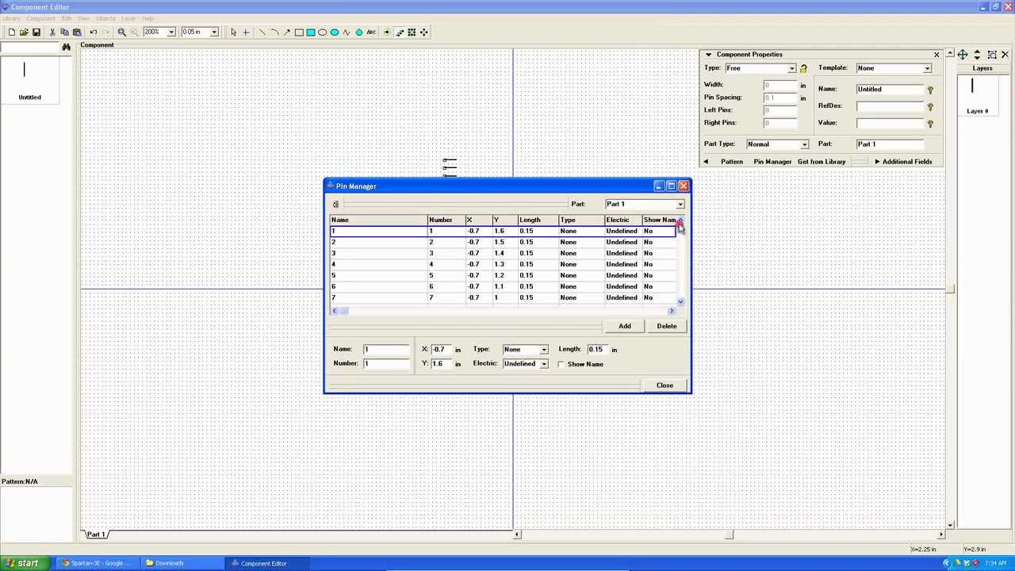Select the Layer 0 thumbnail

tap(977, 95)
